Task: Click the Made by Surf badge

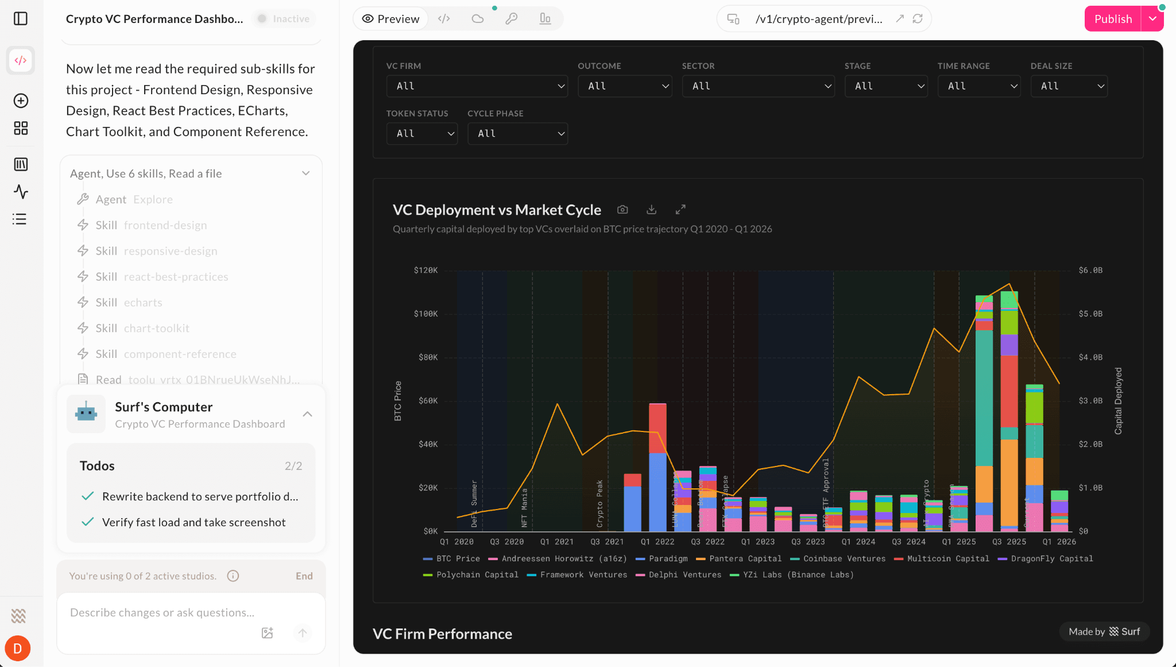Action: point(1104,631)
